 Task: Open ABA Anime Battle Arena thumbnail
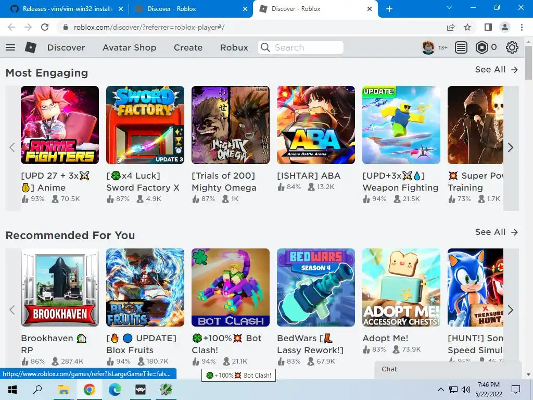pyautogui.click(x=316, y=125)
